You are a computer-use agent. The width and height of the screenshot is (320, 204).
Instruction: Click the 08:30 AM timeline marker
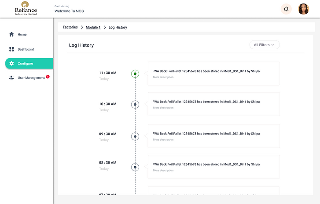(x=135, y=167)
